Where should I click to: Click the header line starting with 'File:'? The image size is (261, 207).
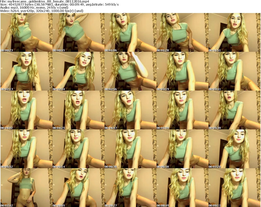point(45,2)
